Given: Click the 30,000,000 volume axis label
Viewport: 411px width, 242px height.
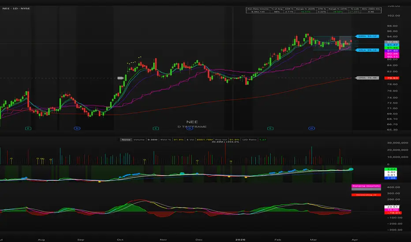Looking at the screenshot, I should pyautogui.click(x=397, y=143).
